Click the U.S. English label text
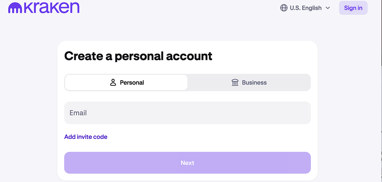This screenshot has width=382, height=182. tap(306, 8)
